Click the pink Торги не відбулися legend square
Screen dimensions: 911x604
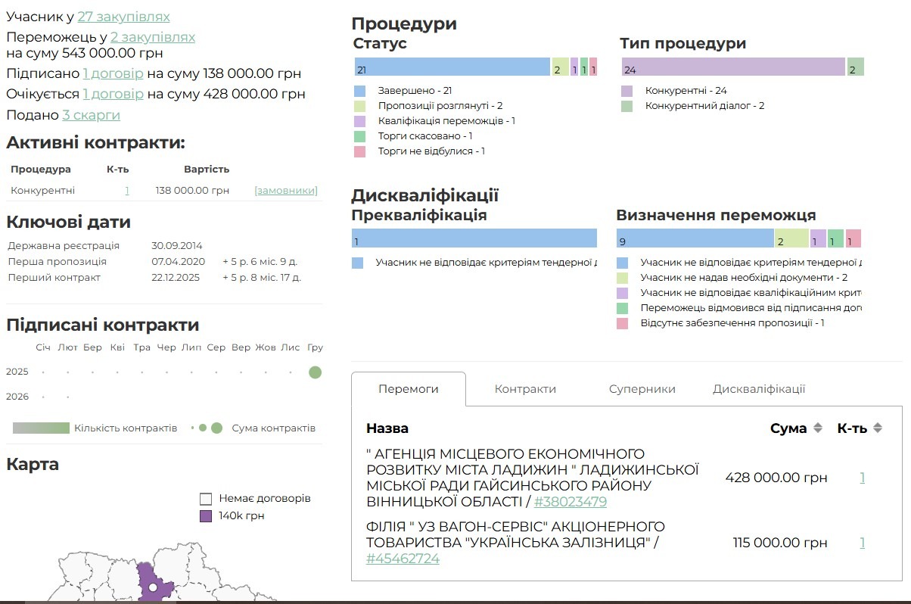(360, 151)
